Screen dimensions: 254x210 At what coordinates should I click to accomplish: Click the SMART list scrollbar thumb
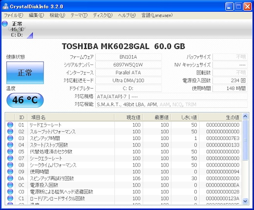coord(245,140)
